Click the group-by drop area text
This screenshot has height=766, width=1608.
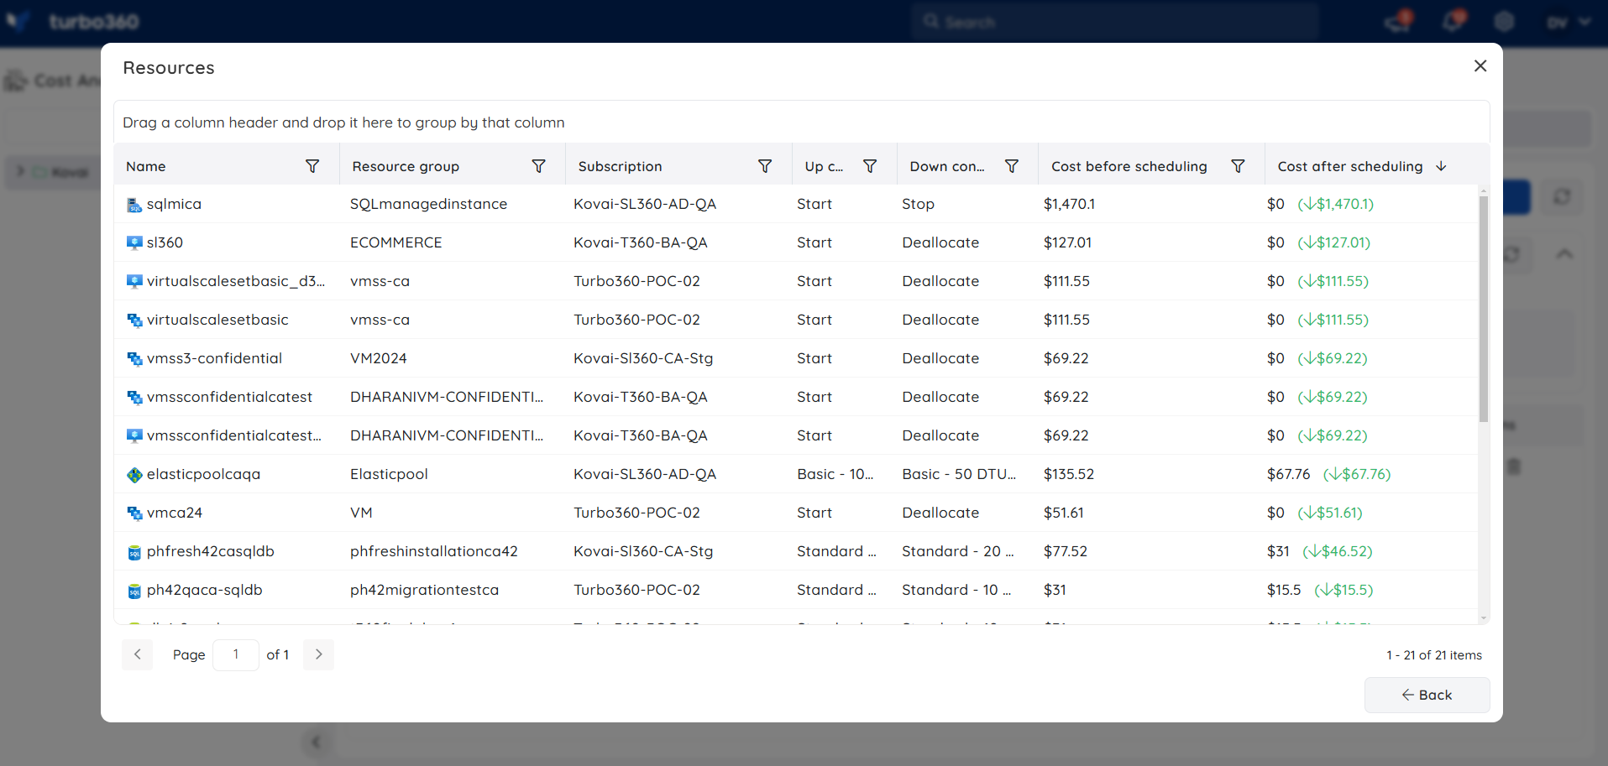(343, 122)
